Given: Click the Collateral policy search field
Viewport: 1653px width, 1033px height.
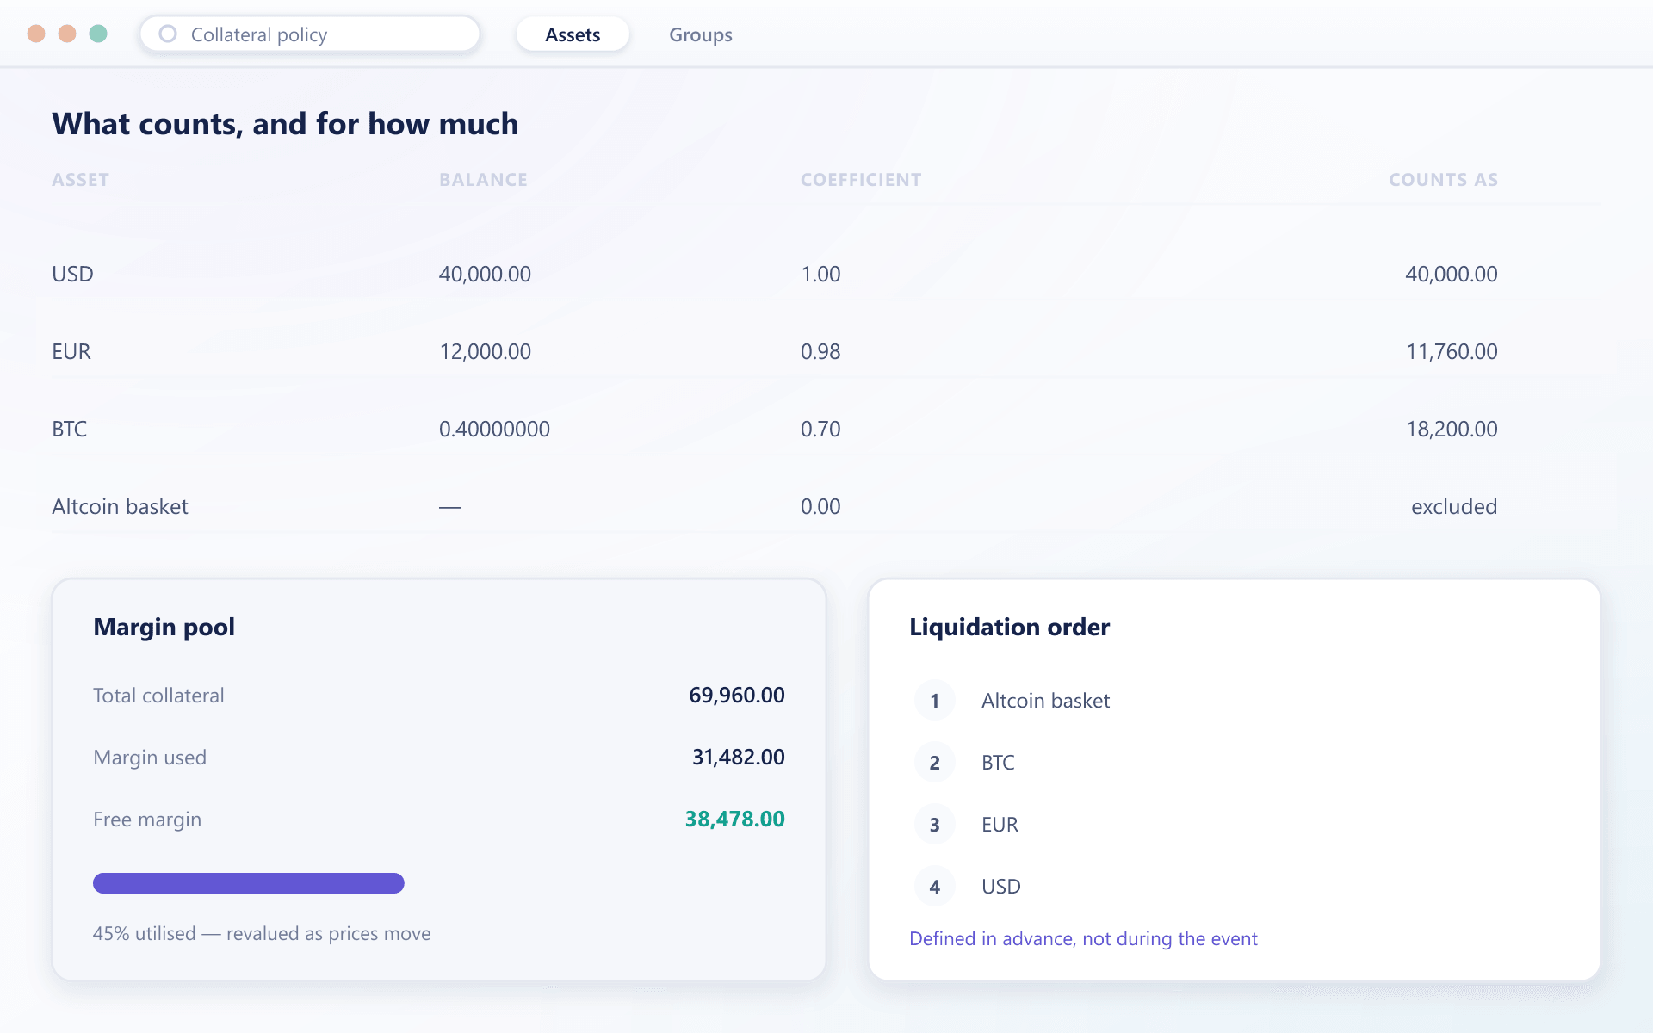Looking at the screenshot, I should click(310, 34).
